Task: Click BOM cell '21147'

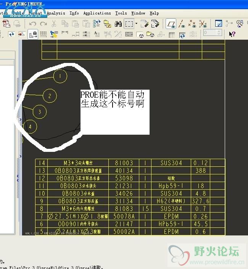Action: click(x=124, y=224)
